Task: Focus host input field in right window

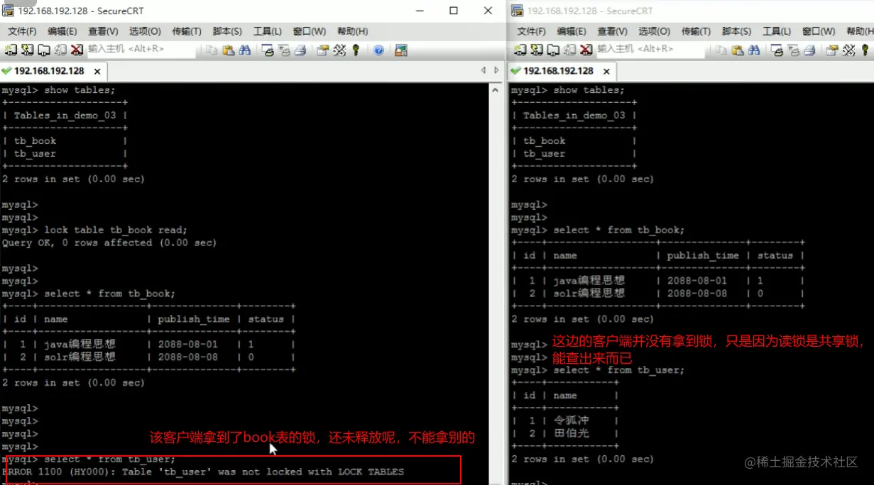Action: 650,49
